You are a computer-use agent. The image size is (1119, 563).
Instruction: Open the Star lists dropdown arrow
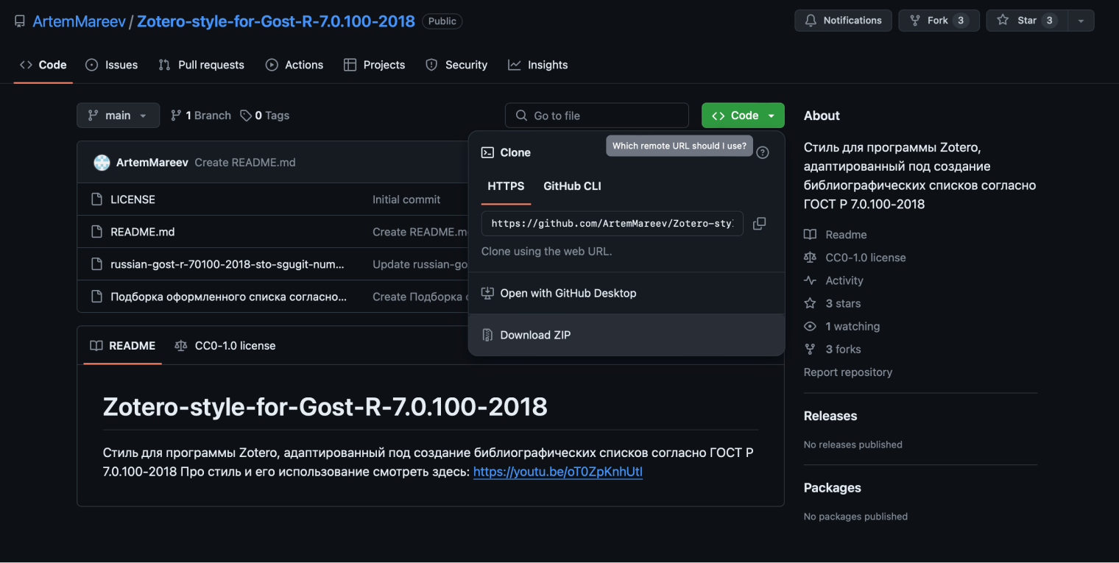pyautogui.click(x=1081, y=21)
